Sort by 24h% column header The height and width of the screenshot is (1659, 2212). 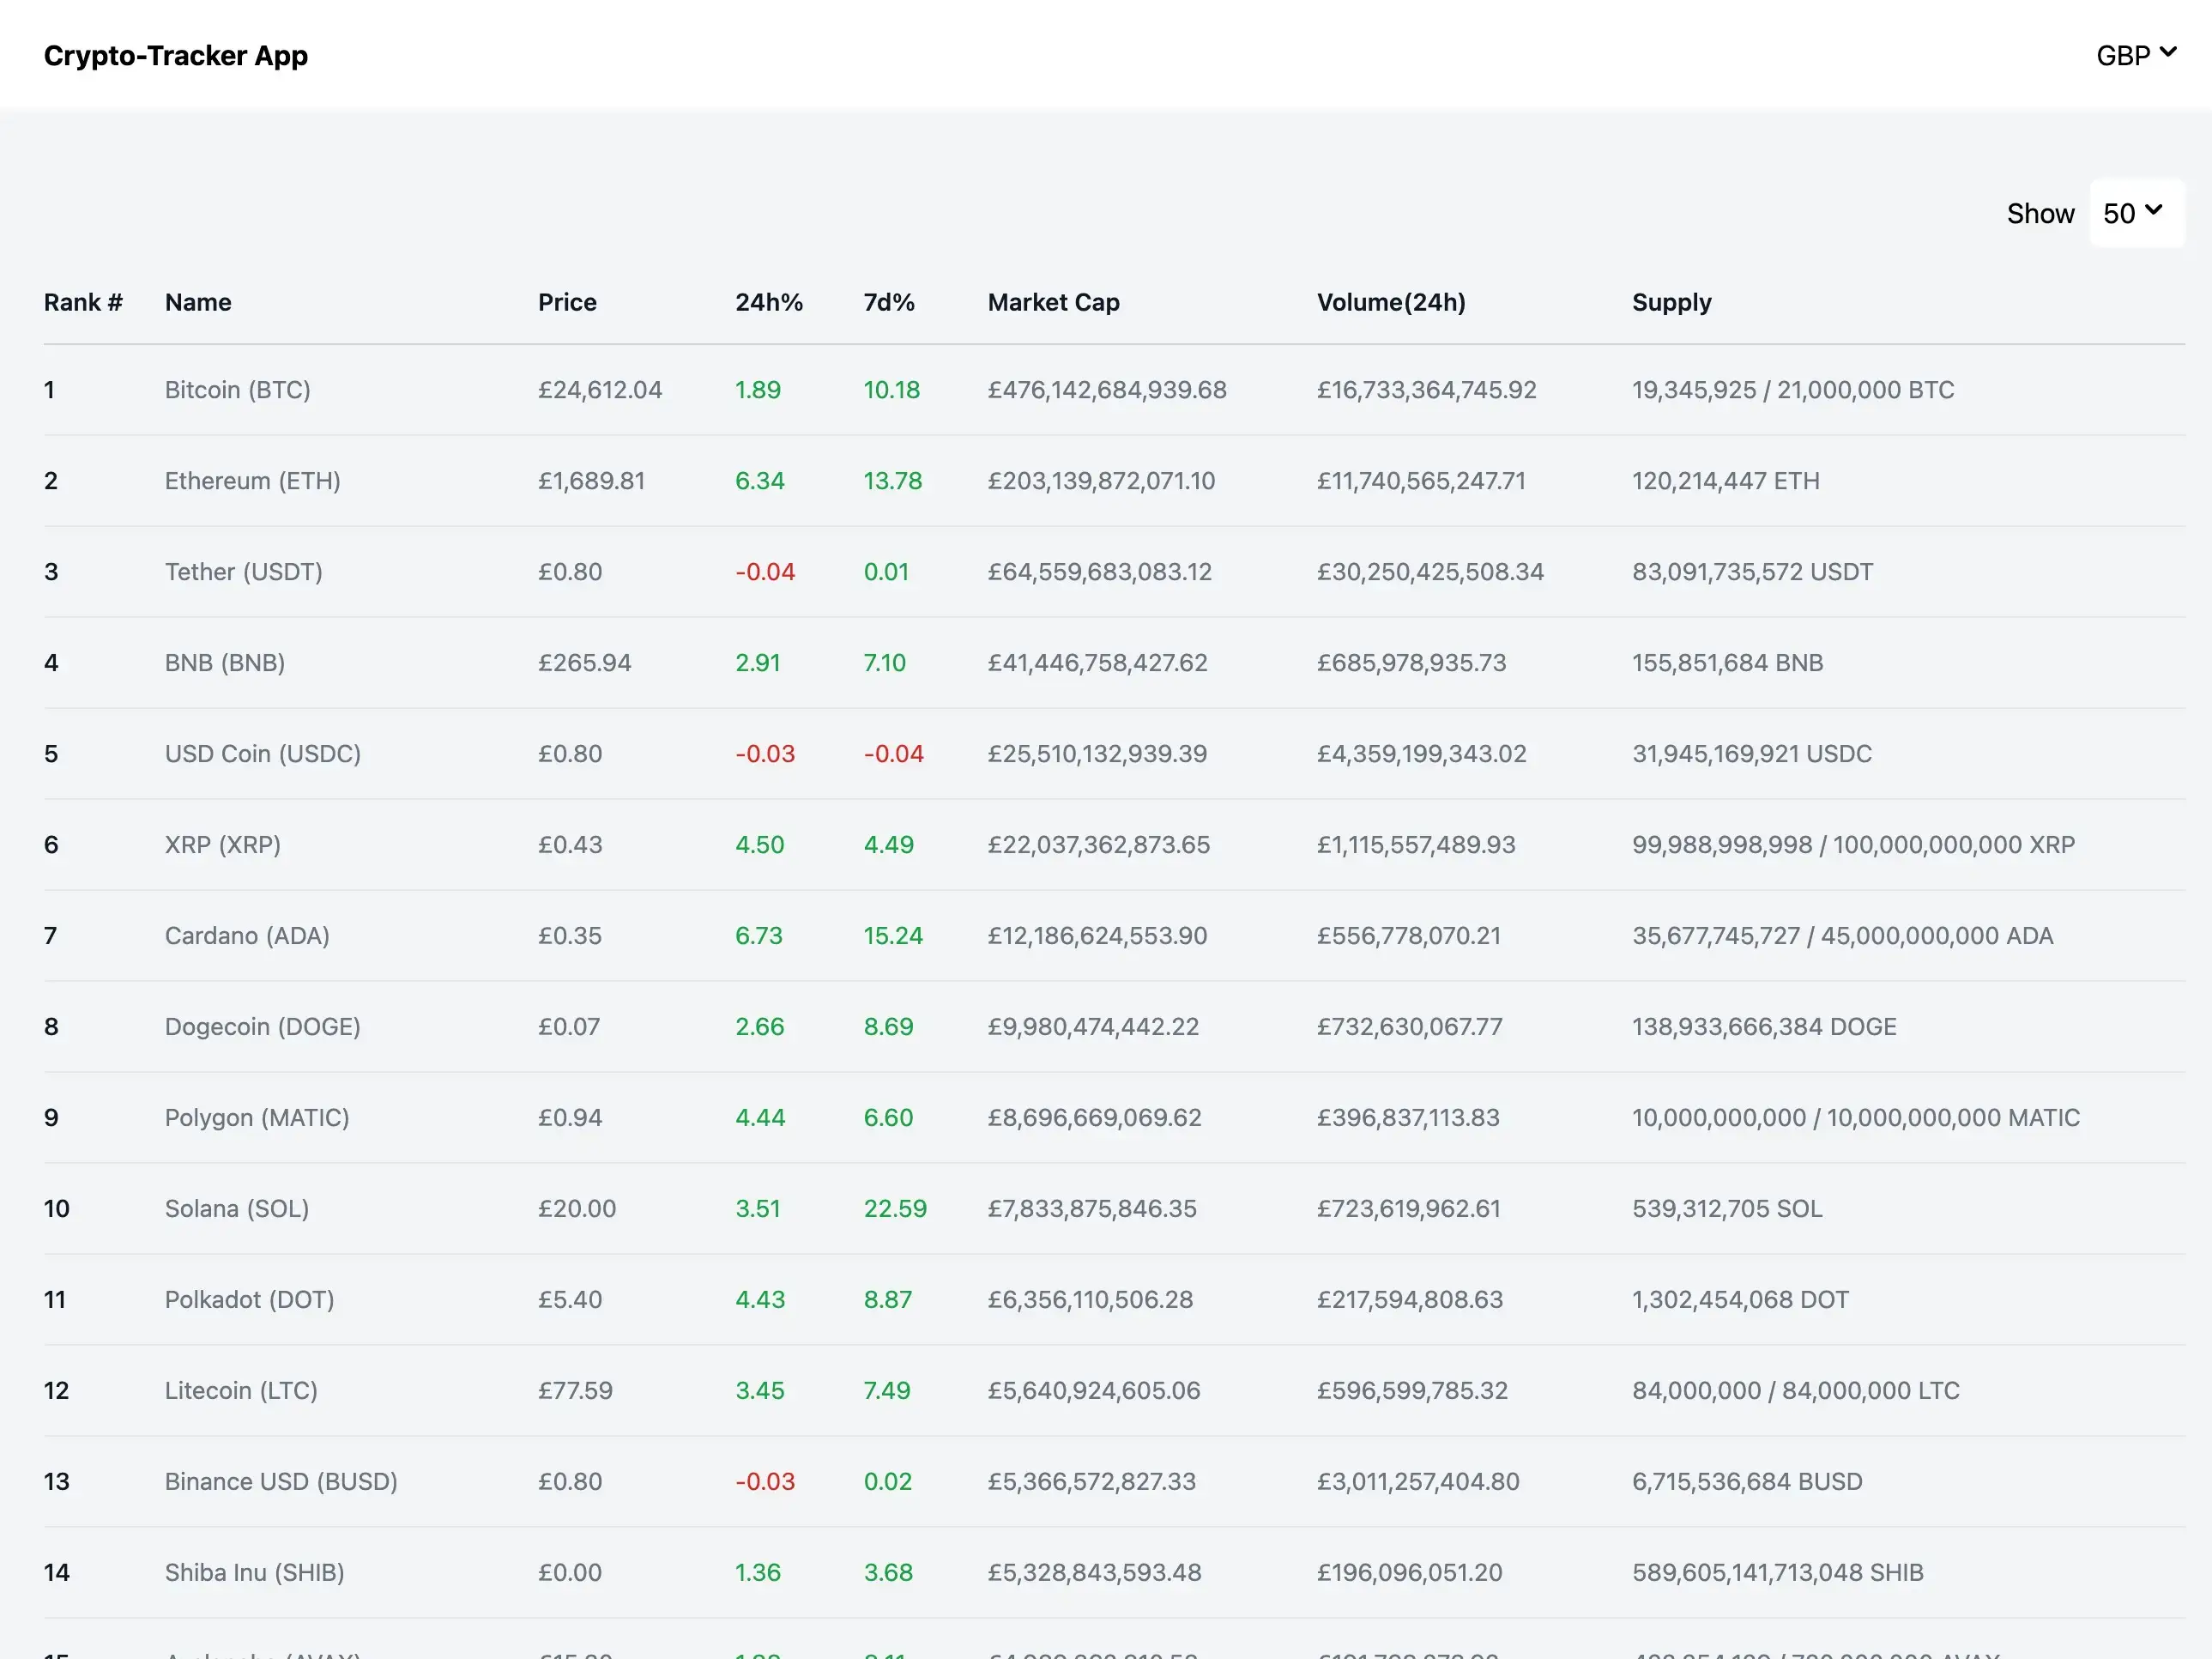click(768, 302)
